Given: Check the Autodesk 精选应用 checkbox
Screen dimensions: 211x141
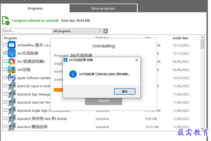Looking at the screenshot, I should pyautogui.click(x=5, y=126).
